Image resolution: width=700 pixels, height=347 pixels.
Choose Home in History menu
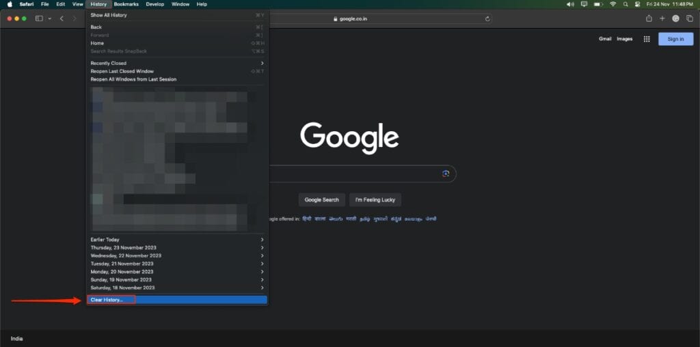(177, 43)
